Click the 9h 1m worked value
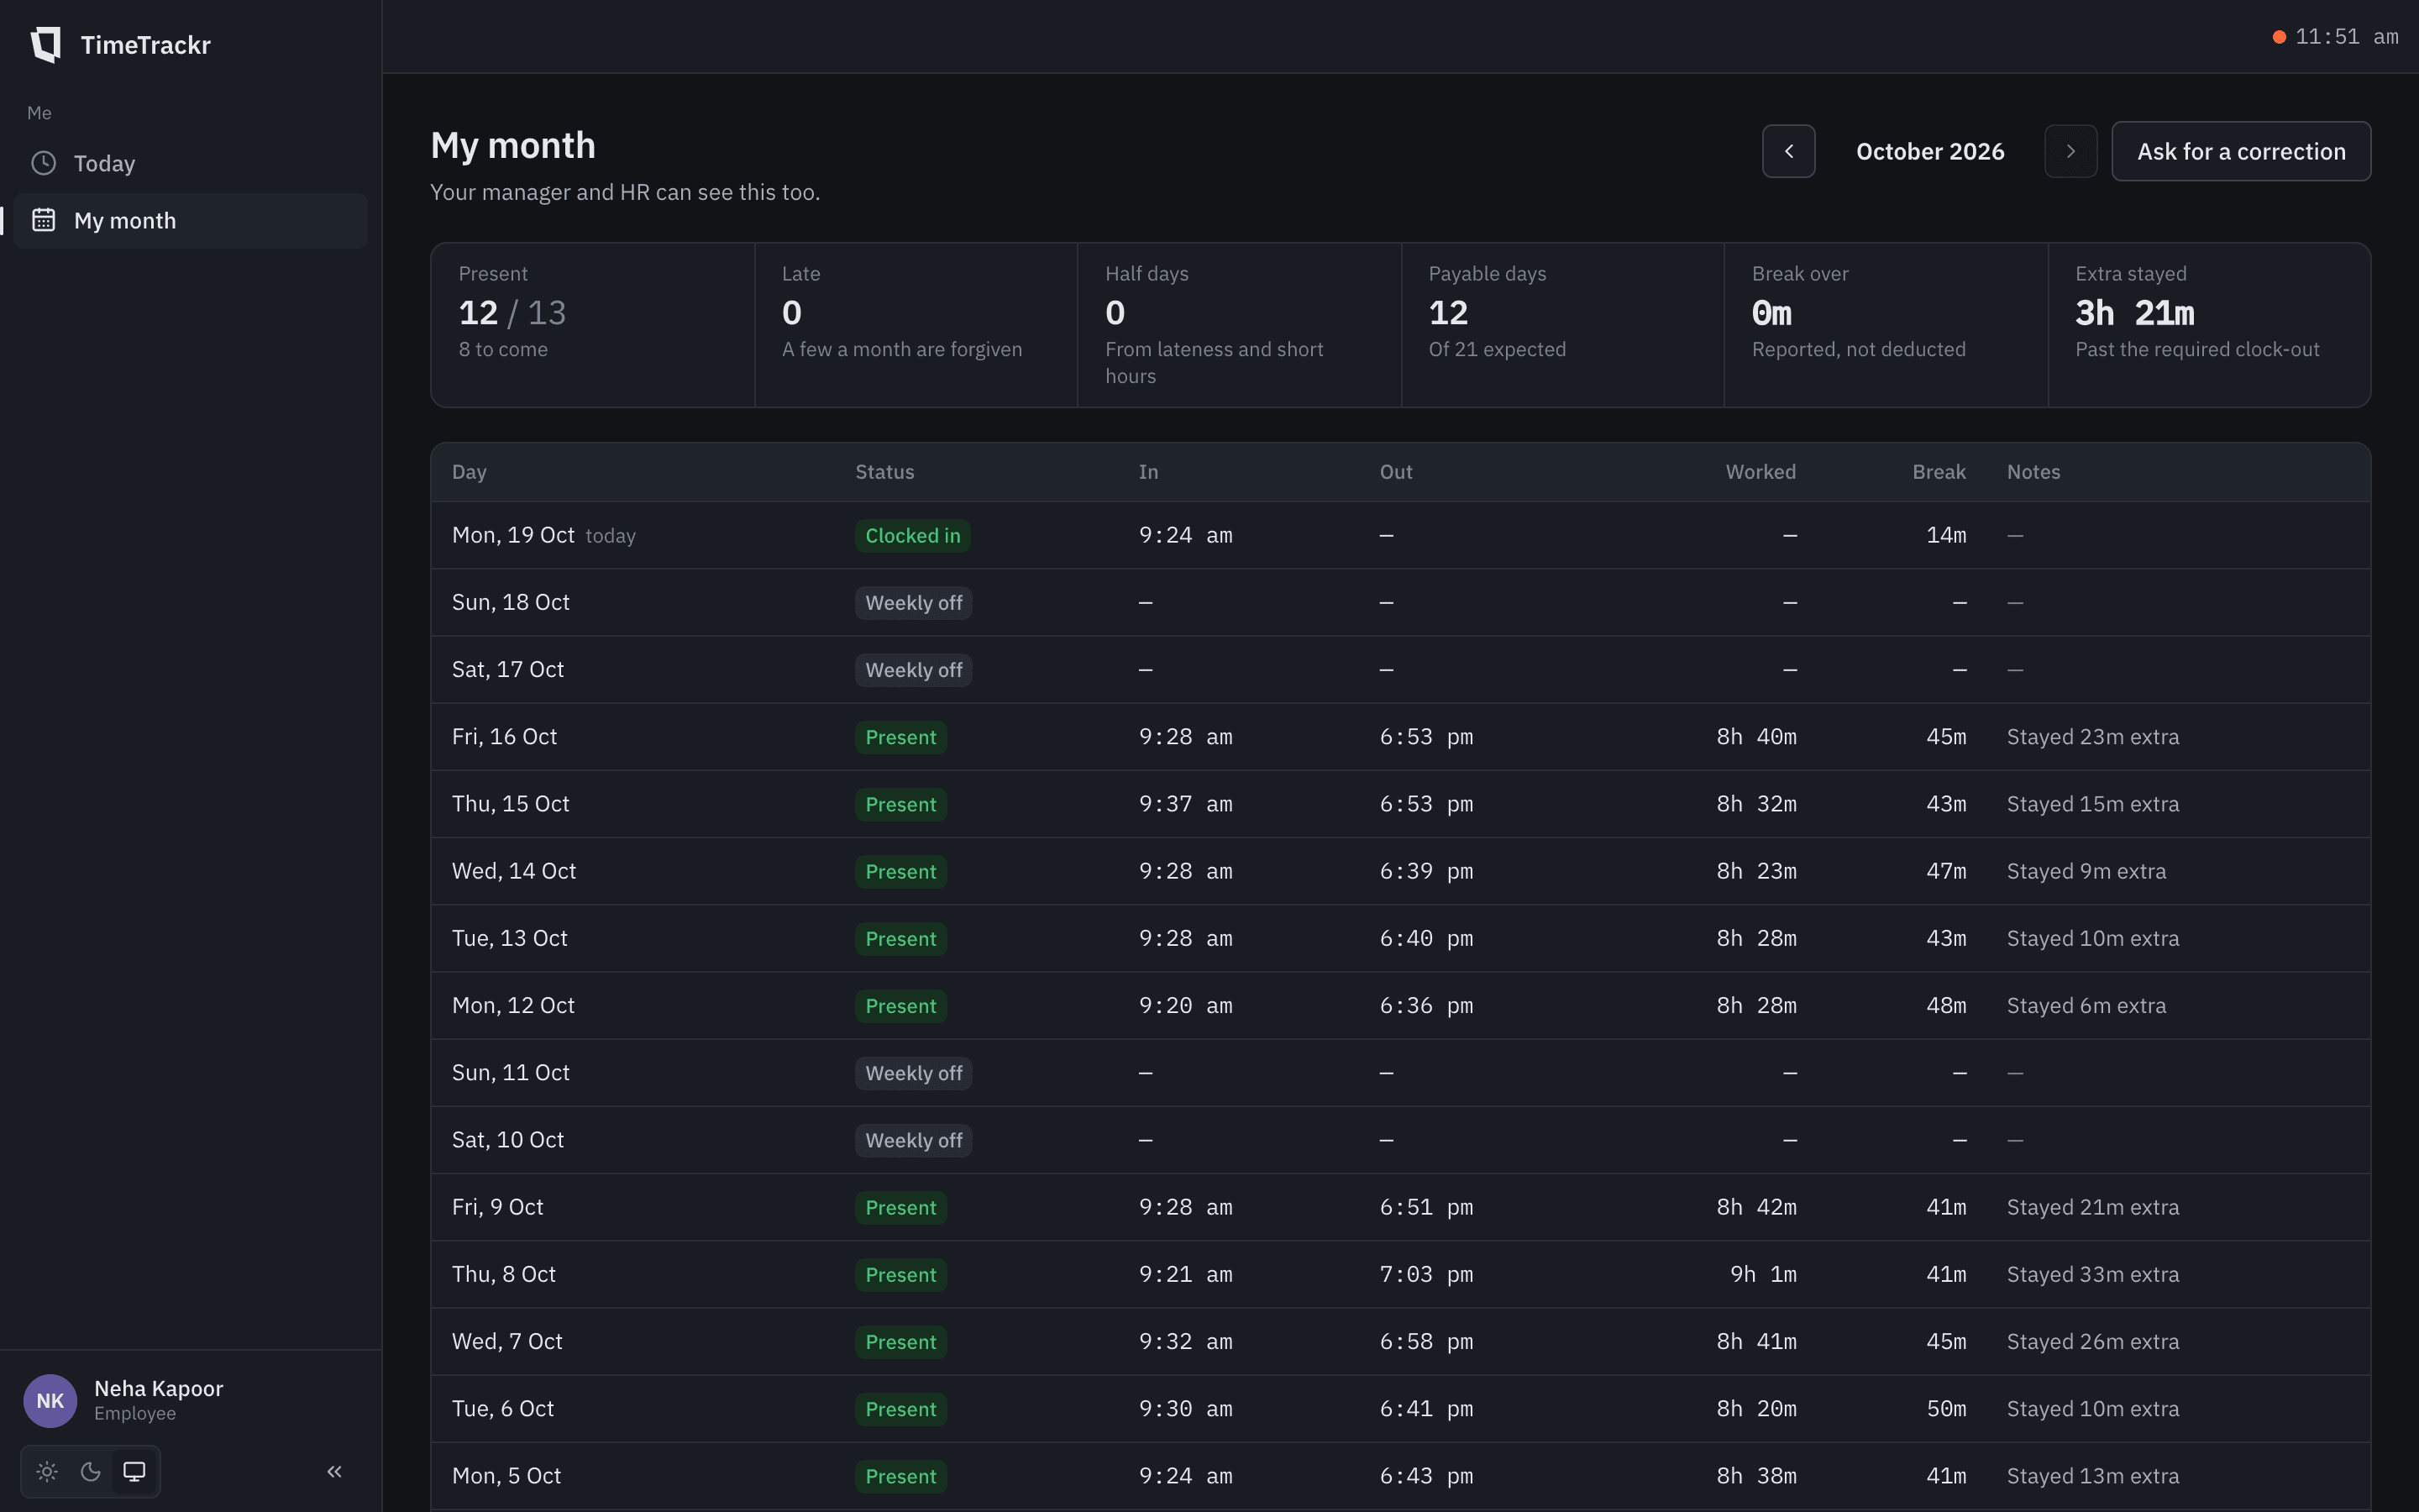This screenshot has height=1512, width=2419. [1763, 1274]
